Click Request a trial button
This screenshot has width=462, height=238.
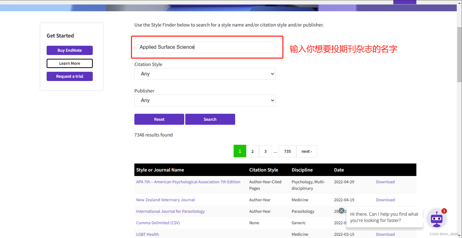click(x=70, y=76)
